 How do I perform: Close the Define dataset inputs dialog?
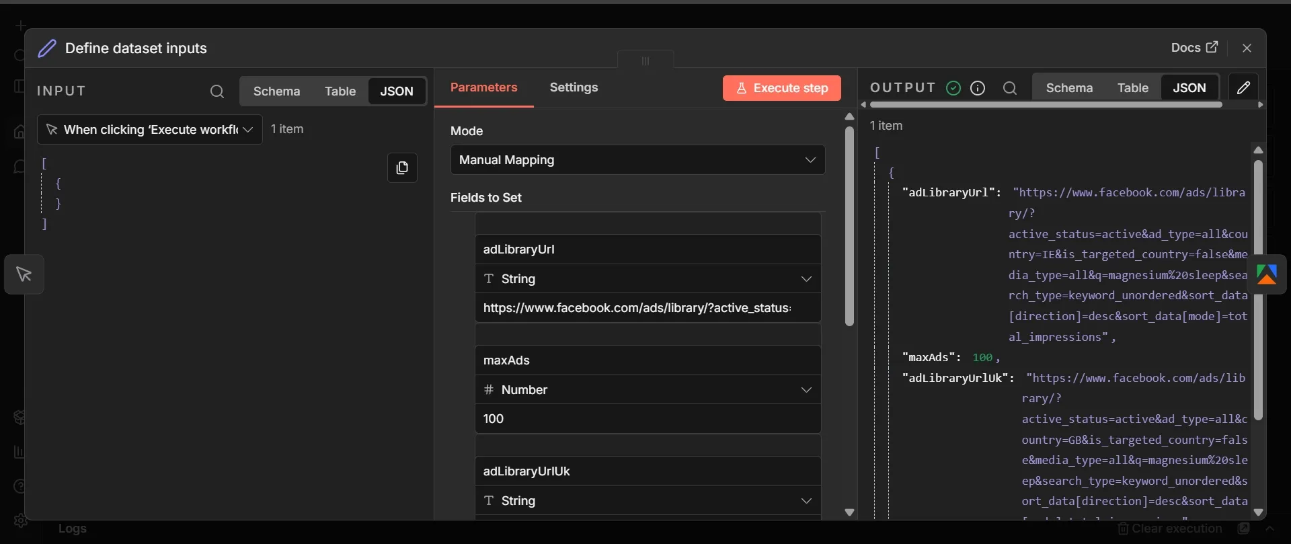click(x=1247, y=48)
